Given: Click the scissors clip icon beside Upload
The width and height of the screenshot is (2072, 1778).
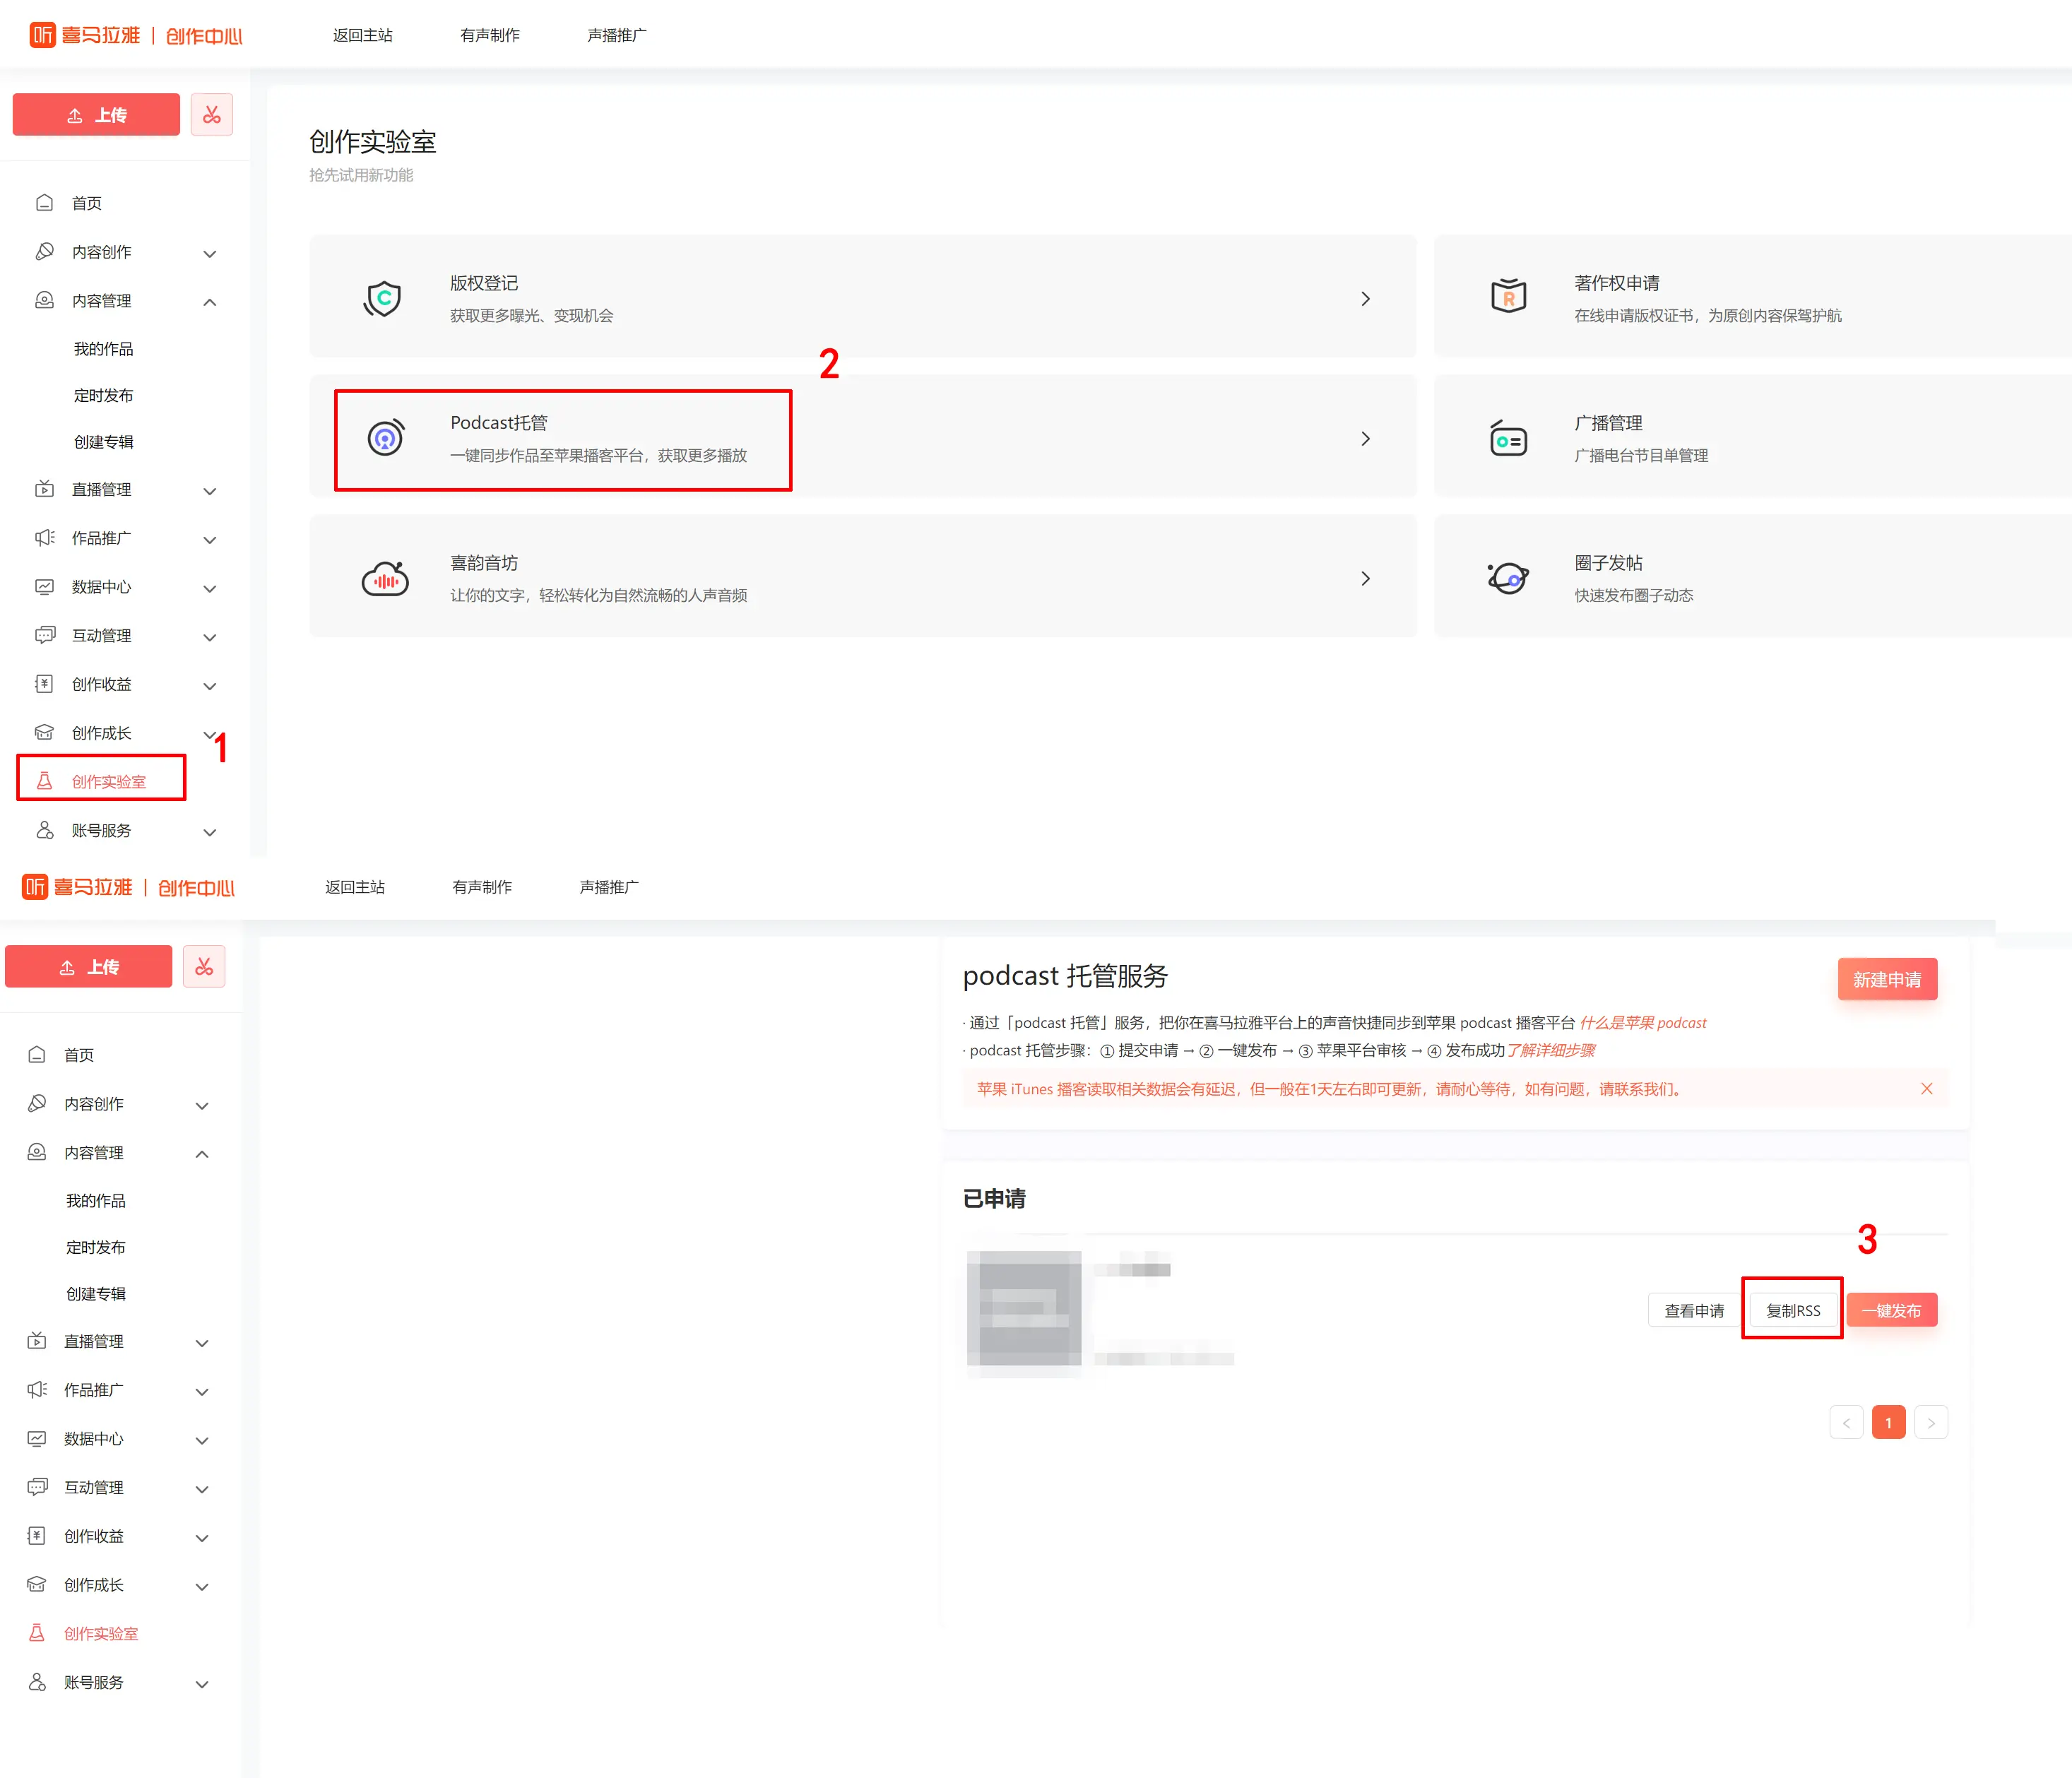Looking at the screenshot, I should pos(211,115).
